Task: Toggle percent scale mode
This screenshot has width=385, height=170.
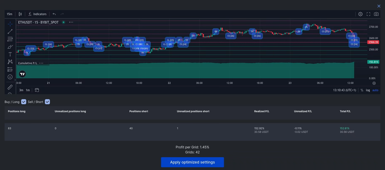Action: [x=362, y=90]
